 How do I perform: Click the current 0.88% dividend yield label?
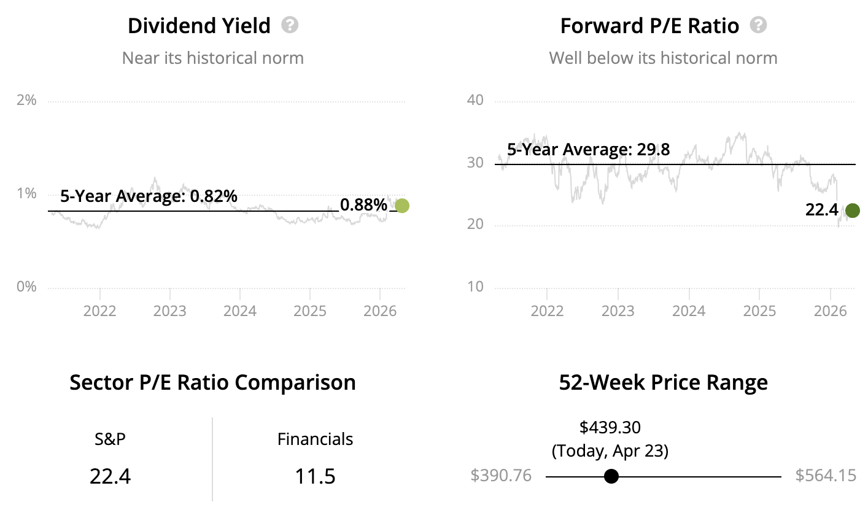[363, 204]
